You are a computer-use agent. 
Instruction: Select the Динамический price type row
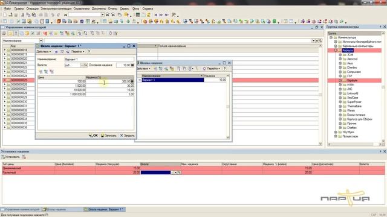193,168
